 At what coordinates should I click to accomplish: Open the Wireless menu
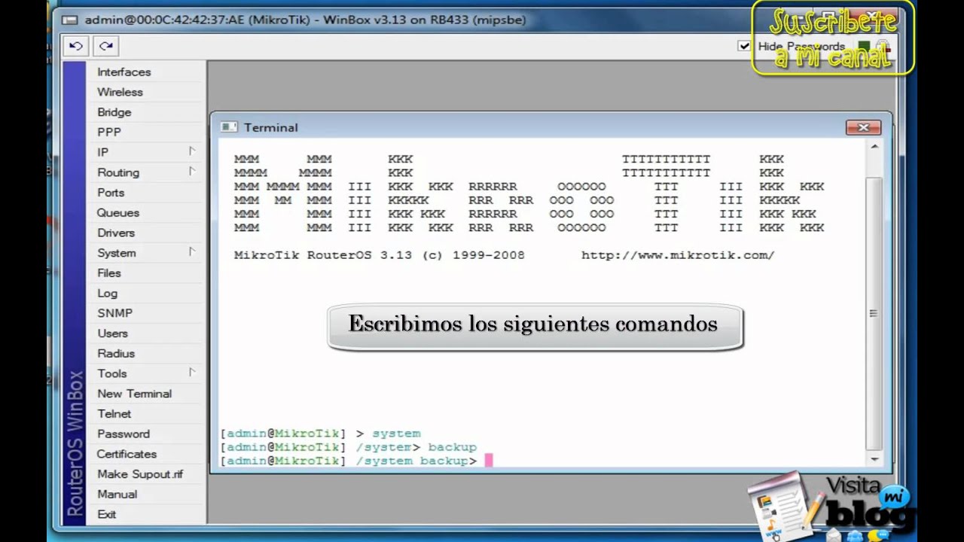(x=120, y=92)
